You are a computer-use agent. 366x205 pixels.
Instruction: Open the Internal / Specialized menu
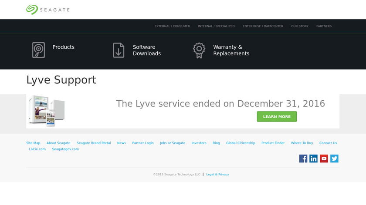coord(217,26)
